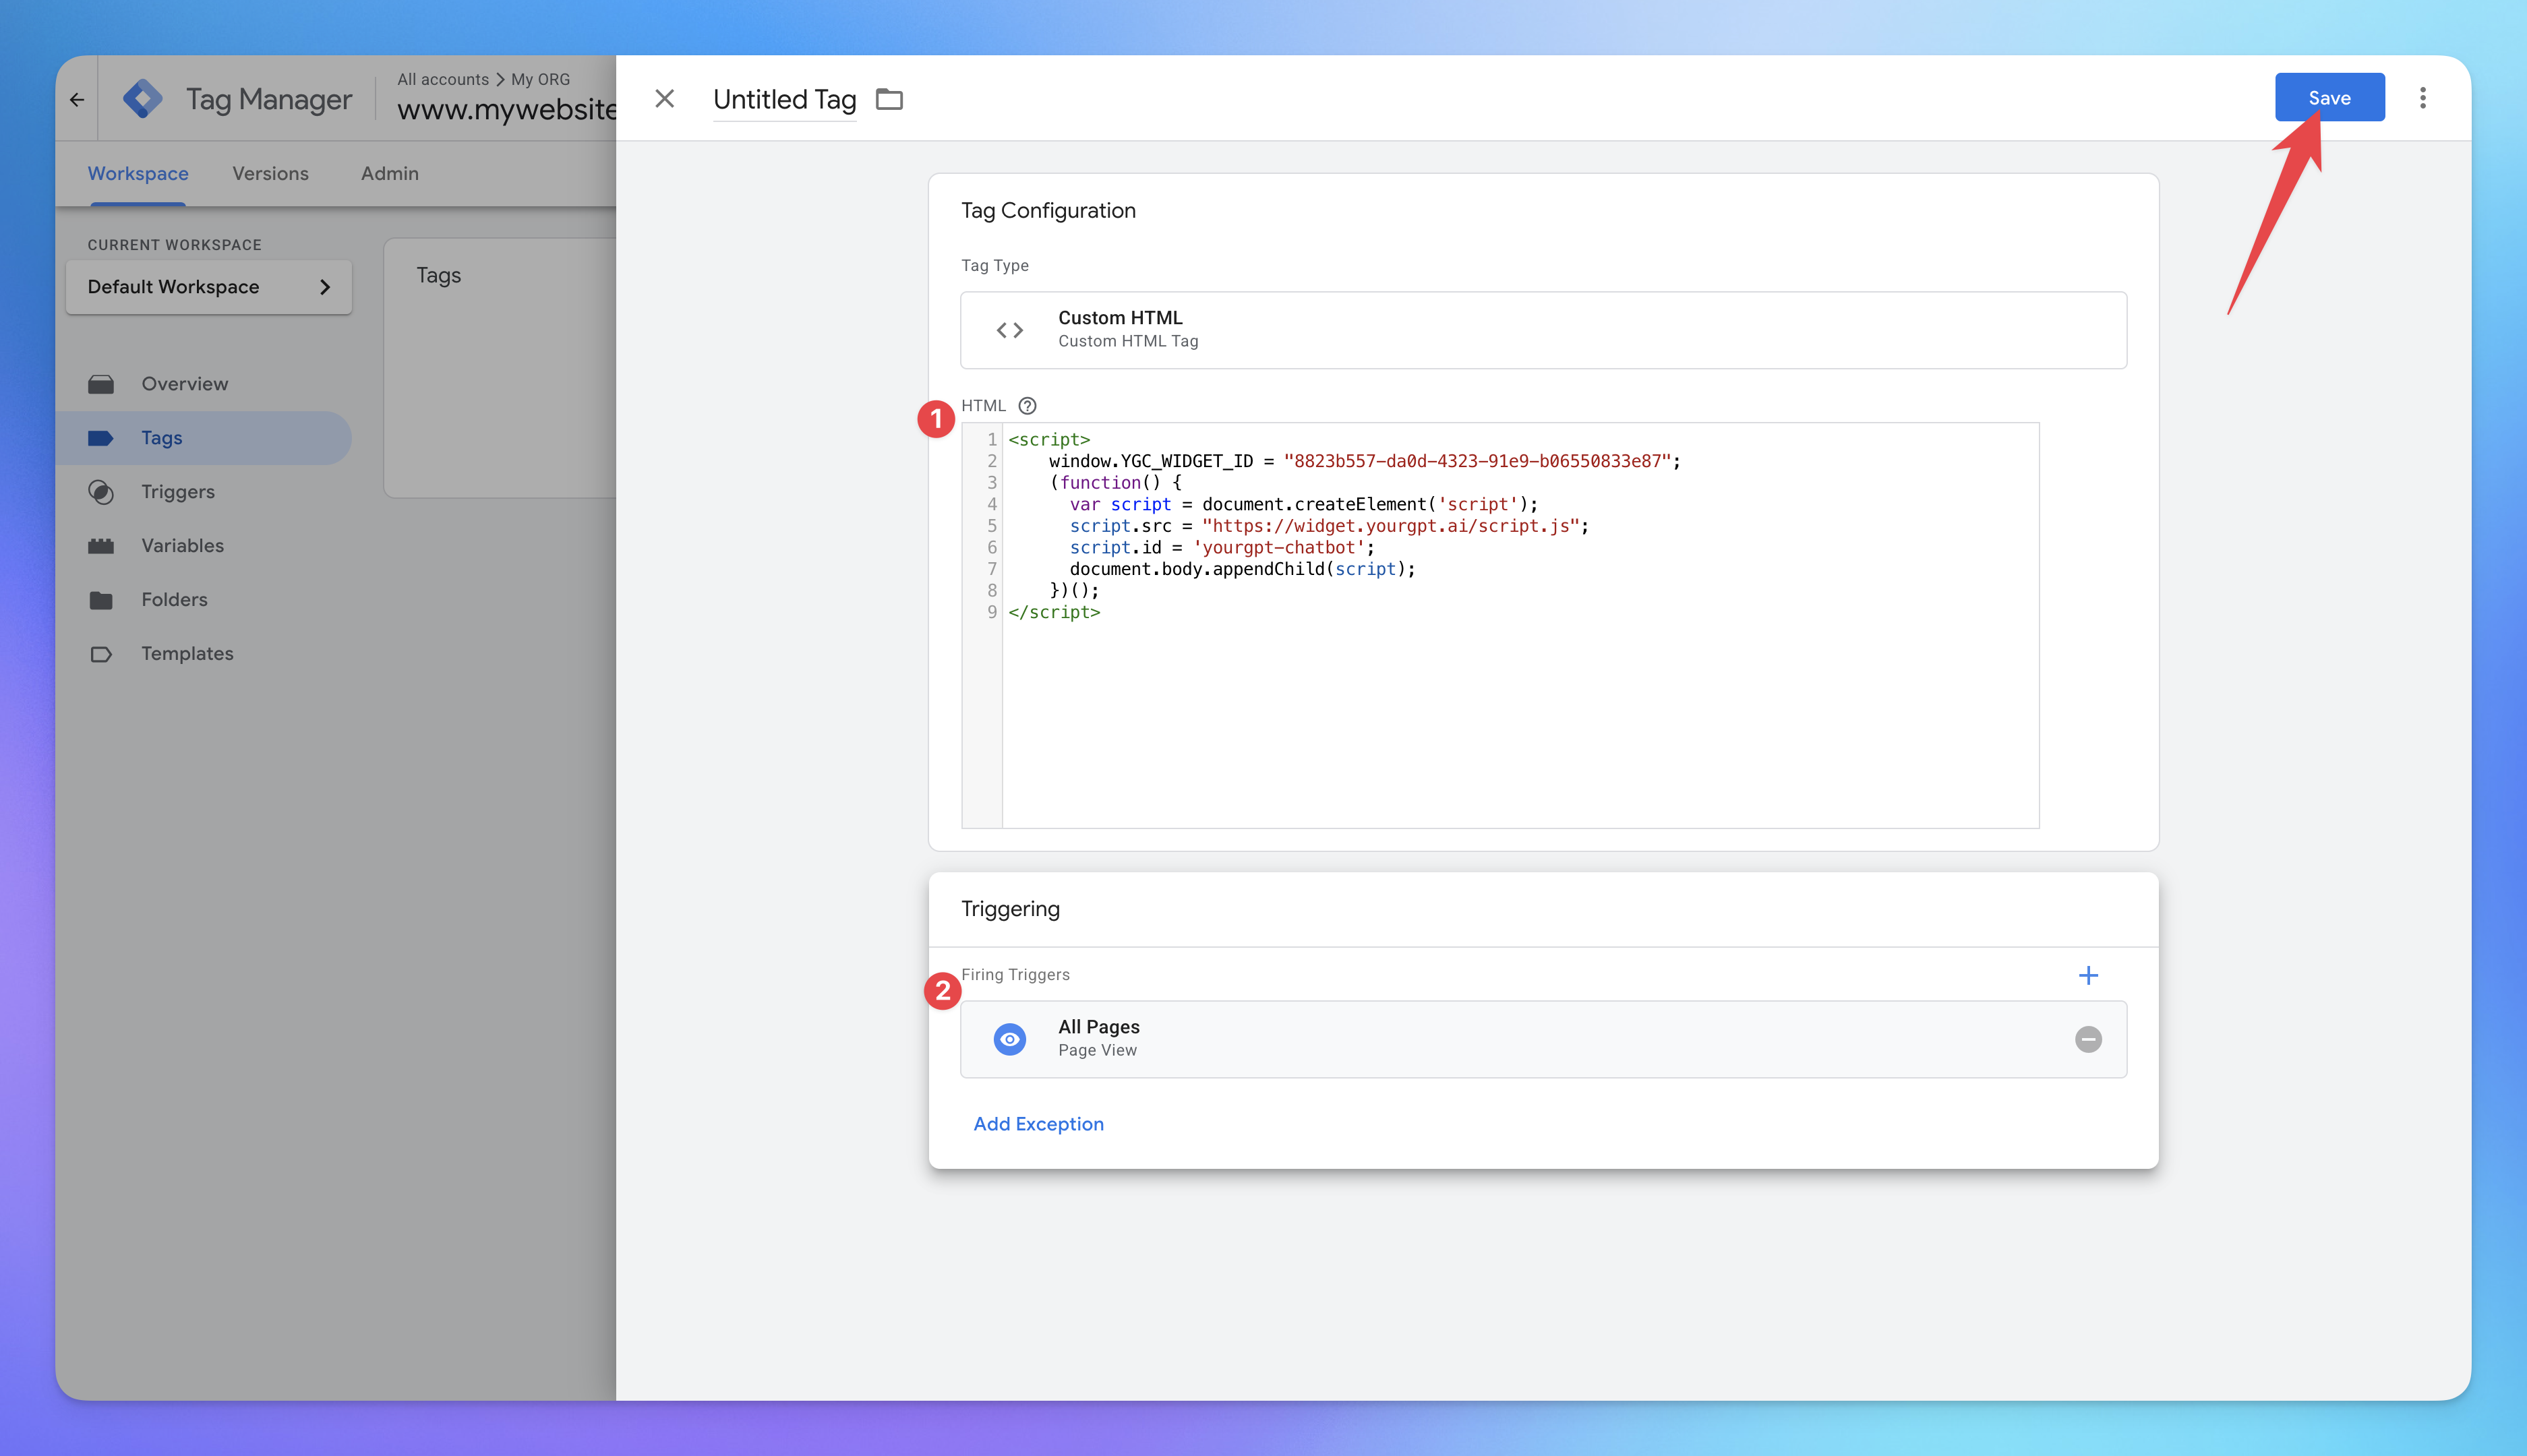The height and width of the screenshot is (1456, 2527).
Task: Expand the All accounts breadcrumb
Action: point(444,79)
